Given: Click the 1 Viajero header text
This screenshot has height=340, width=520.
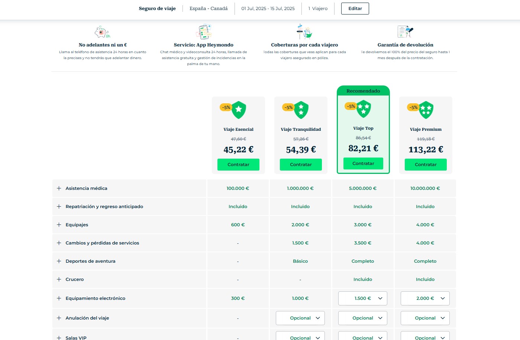Looking at the screenshot, I should coord(318,9).
